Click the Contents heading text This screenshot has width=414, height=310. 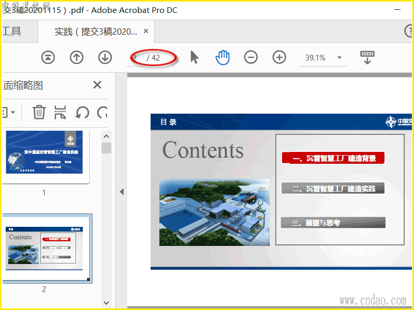pyautogui.click(x=203, y=150)
